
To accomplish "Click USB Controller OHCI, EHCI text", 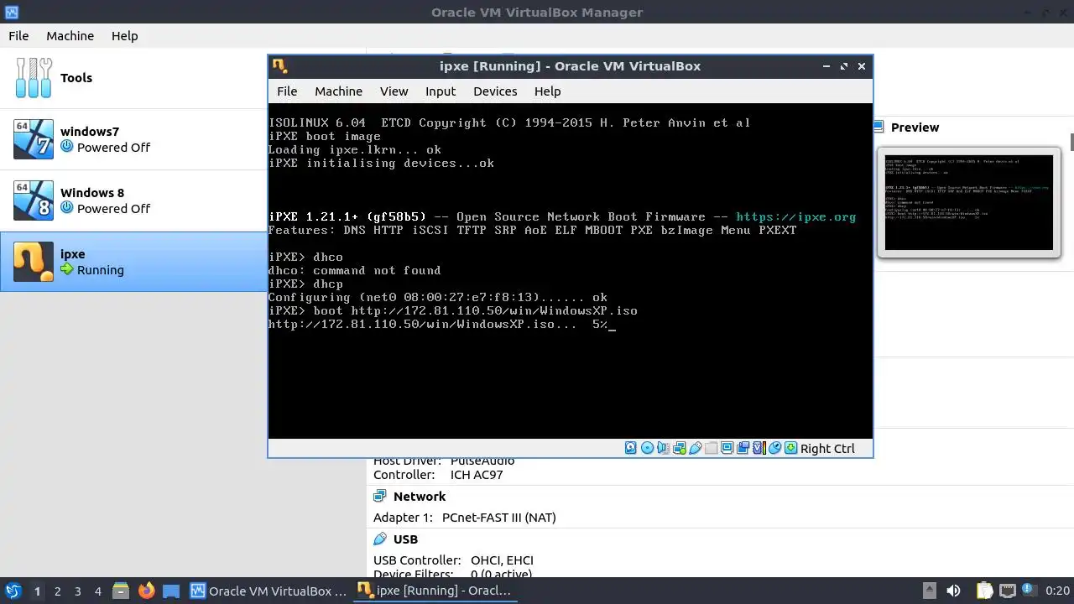I will pos(453,560).
